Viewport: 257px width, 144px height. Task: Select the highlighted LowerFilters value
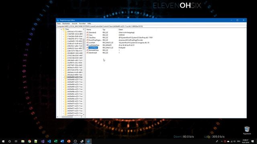pos(93,48)
